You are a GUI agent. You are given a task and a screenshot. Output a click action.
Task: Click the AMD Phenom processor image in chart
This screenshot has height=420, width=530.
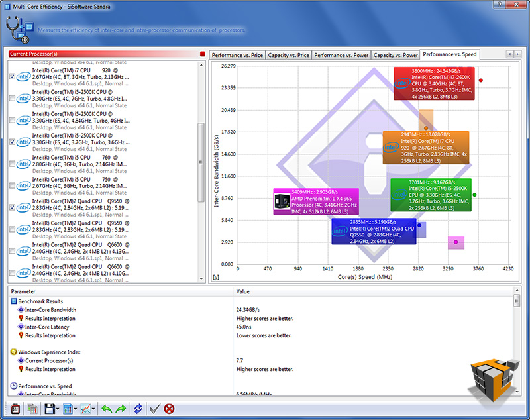tap(282, 202)
